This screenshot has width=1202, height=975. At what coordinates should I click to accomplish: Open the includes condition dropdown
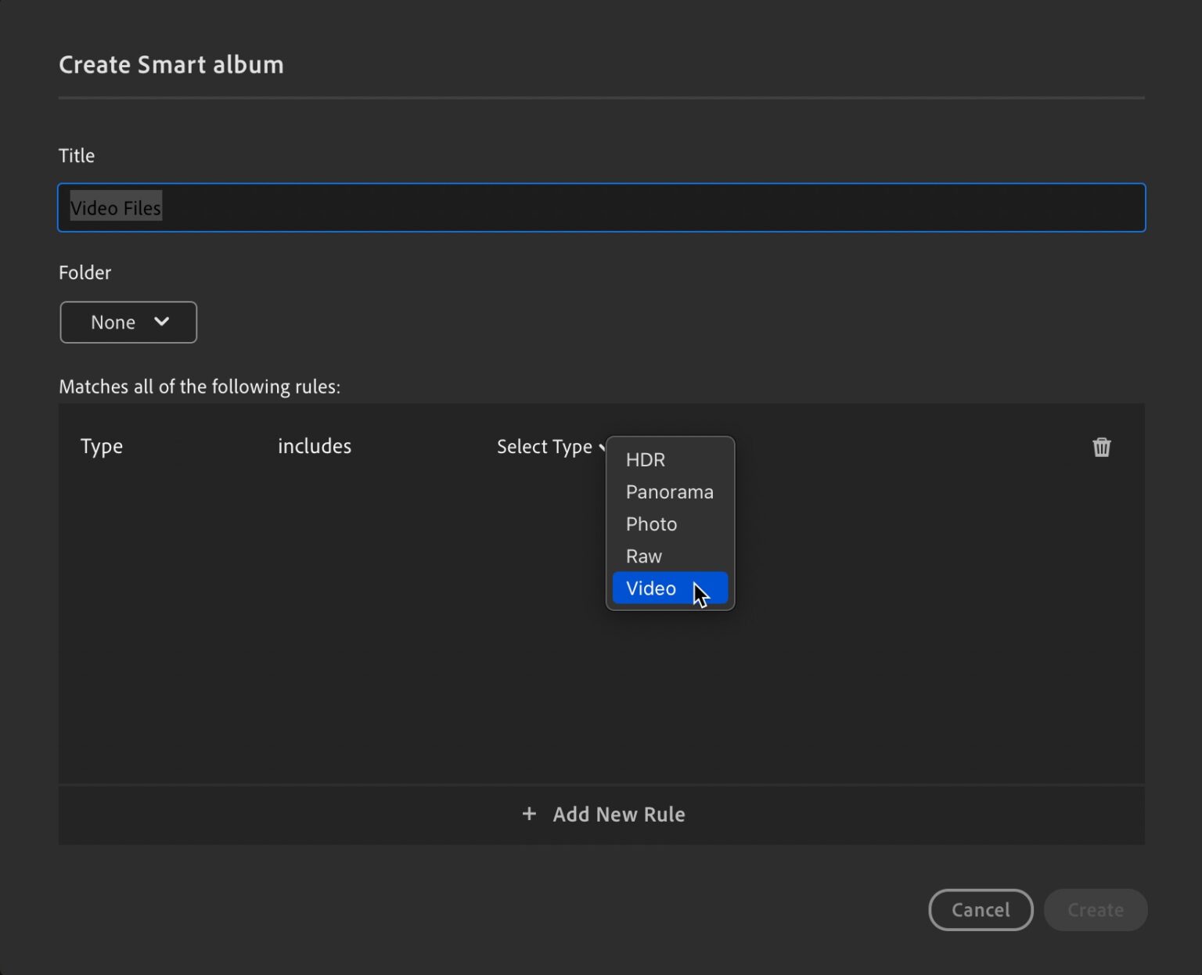pyautogui.click(x=315, y=446)
